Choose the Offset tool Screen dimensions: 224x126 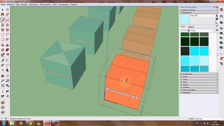(7, 55)
